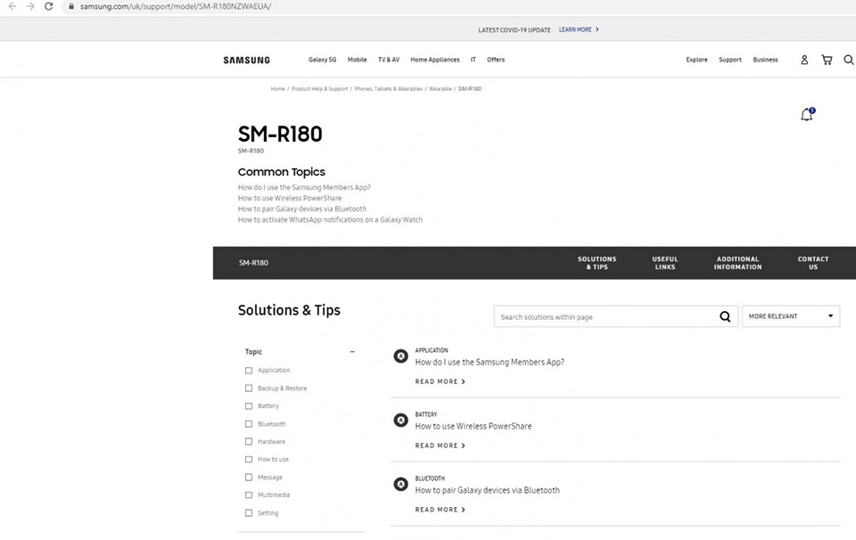Screen dimensions: 856x540
Task: Click the Learn More COVID-19 link
Action: (x=575, y=29)
